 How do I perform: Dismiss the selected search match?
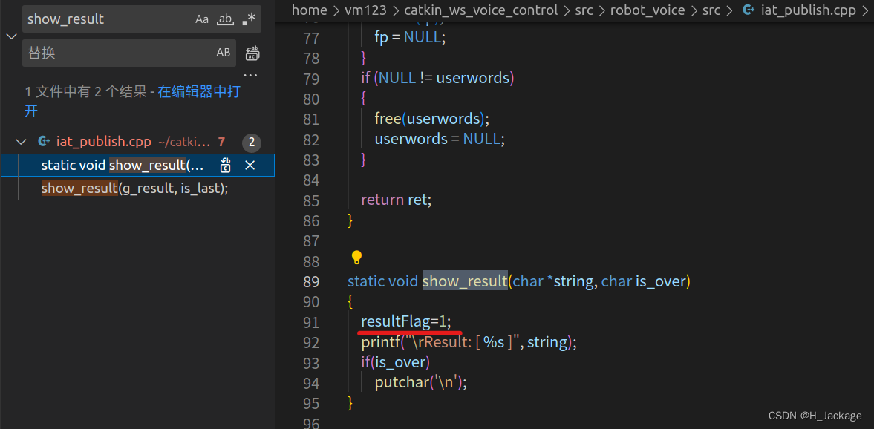coord(250,166)
